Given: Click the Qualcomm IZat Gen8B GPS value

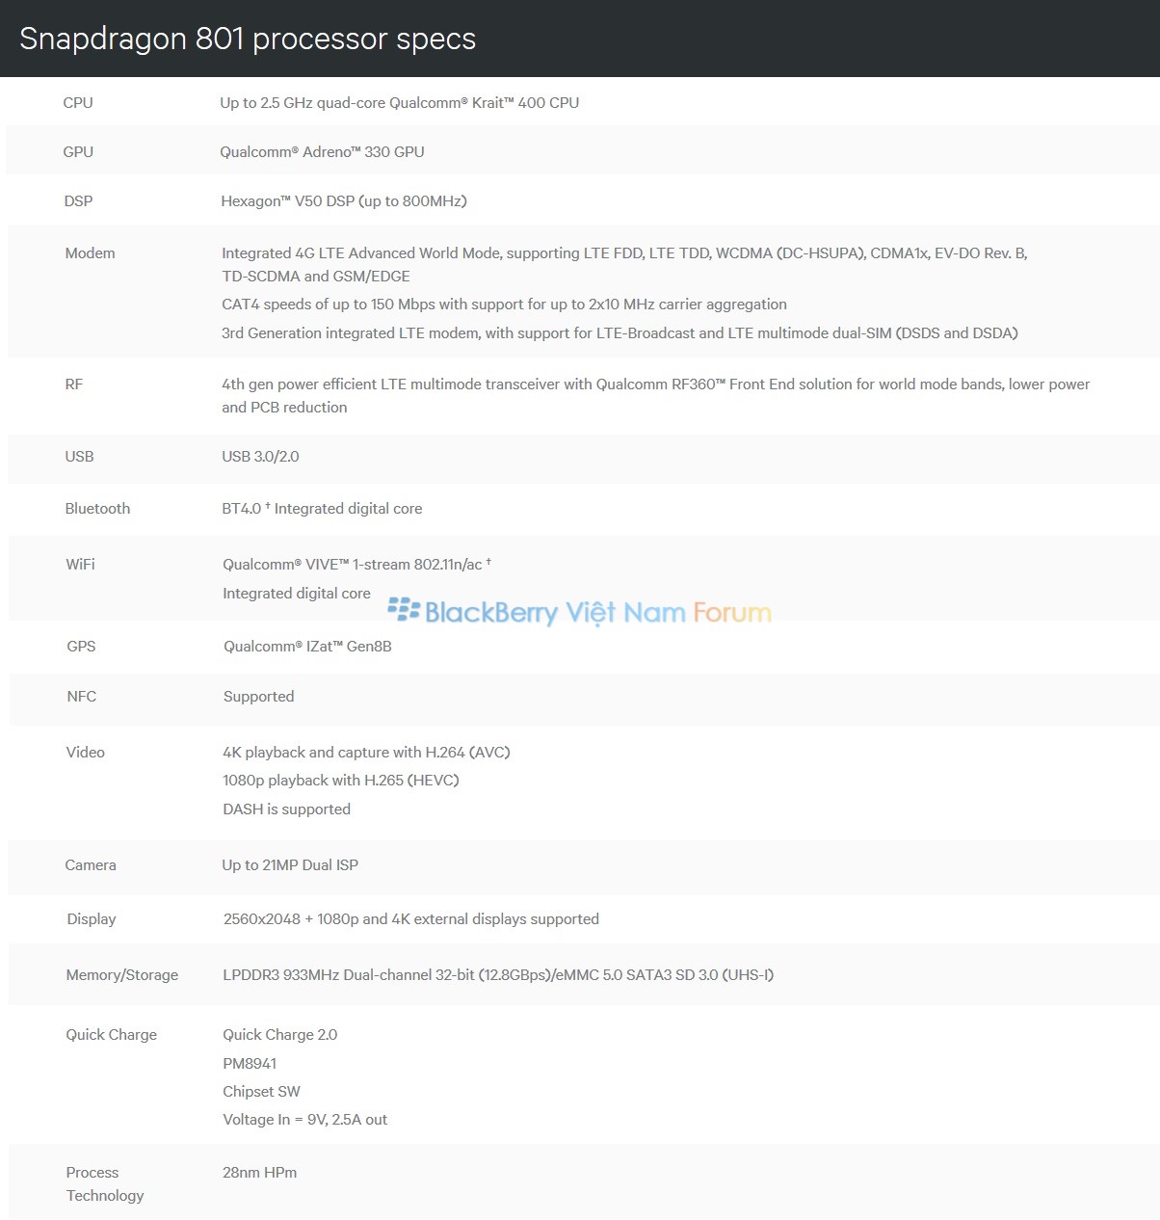Looking at the screenshot, I should click(x=307, y=647).
